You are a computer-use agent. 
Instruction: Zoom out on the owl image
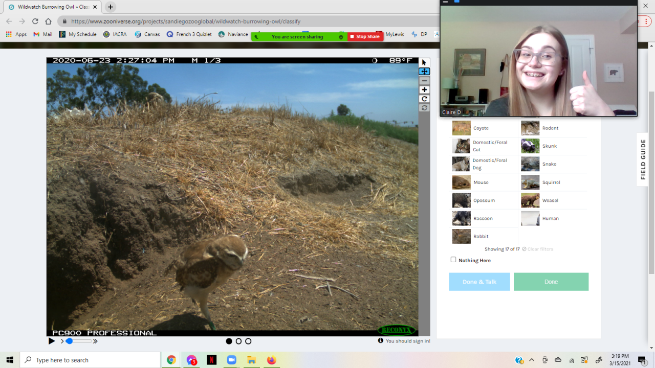pyautogui.click(x=424, y=81)
